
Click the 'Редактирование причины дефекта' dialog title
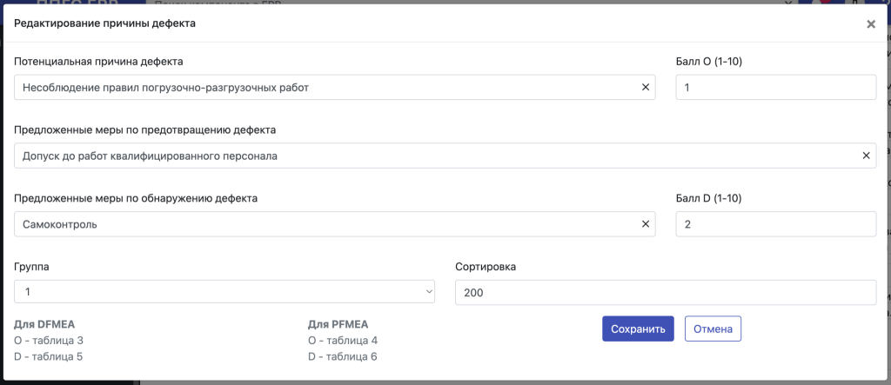[104, 23]
